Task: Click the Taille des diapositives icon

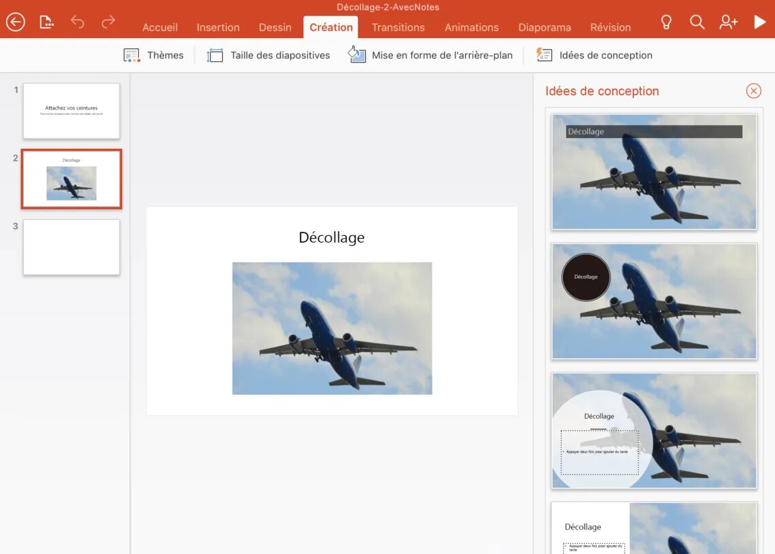Action: (215, 55)
